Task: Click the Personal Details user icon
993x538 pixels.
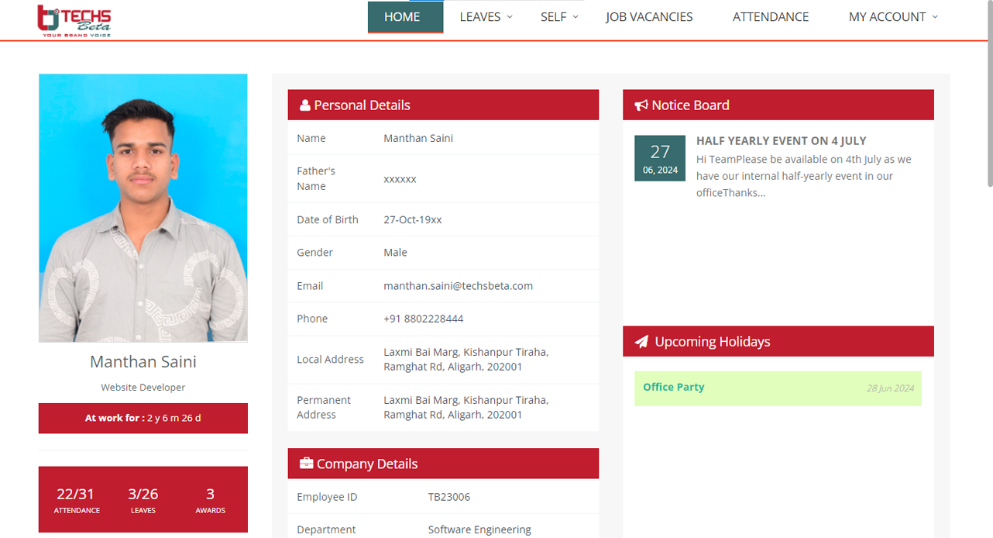Action: pyautogui.click(x=304, y=105)
